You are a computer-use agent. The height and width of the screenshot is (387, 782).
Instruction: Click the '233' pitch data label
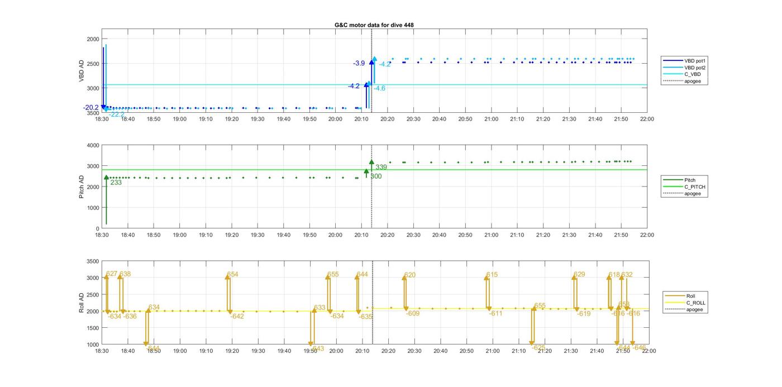coord(116,183)
